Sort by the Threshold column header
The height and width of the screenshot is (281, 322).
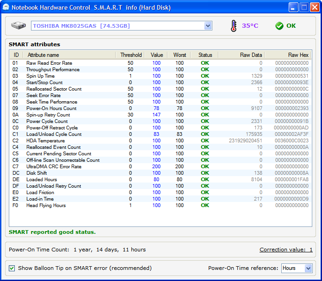130,55
